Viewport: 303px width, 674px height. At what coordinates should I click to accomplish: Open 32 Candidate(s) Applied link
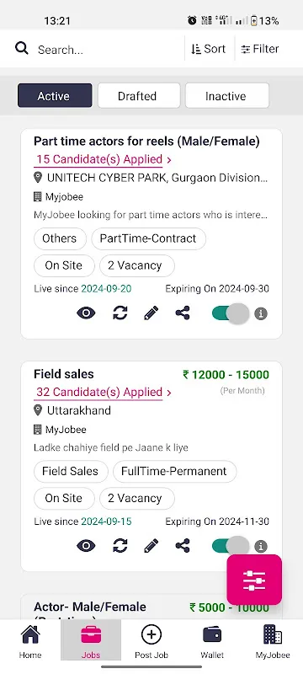pos(104,392)
